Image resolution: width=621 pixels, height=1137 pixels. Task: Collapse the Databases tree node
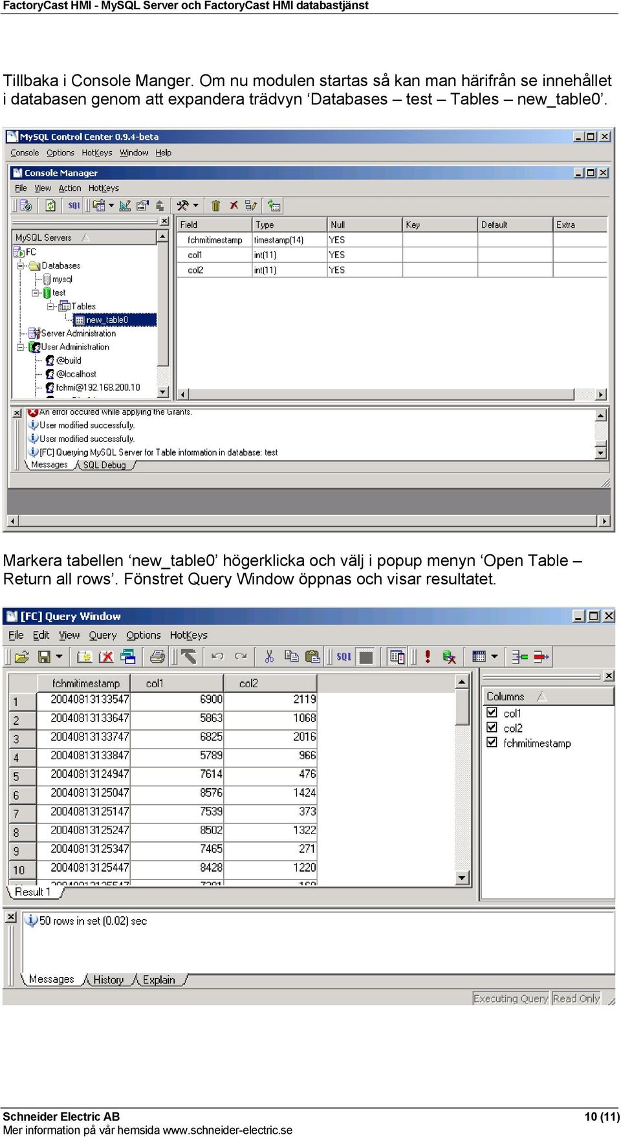[21, 265]
